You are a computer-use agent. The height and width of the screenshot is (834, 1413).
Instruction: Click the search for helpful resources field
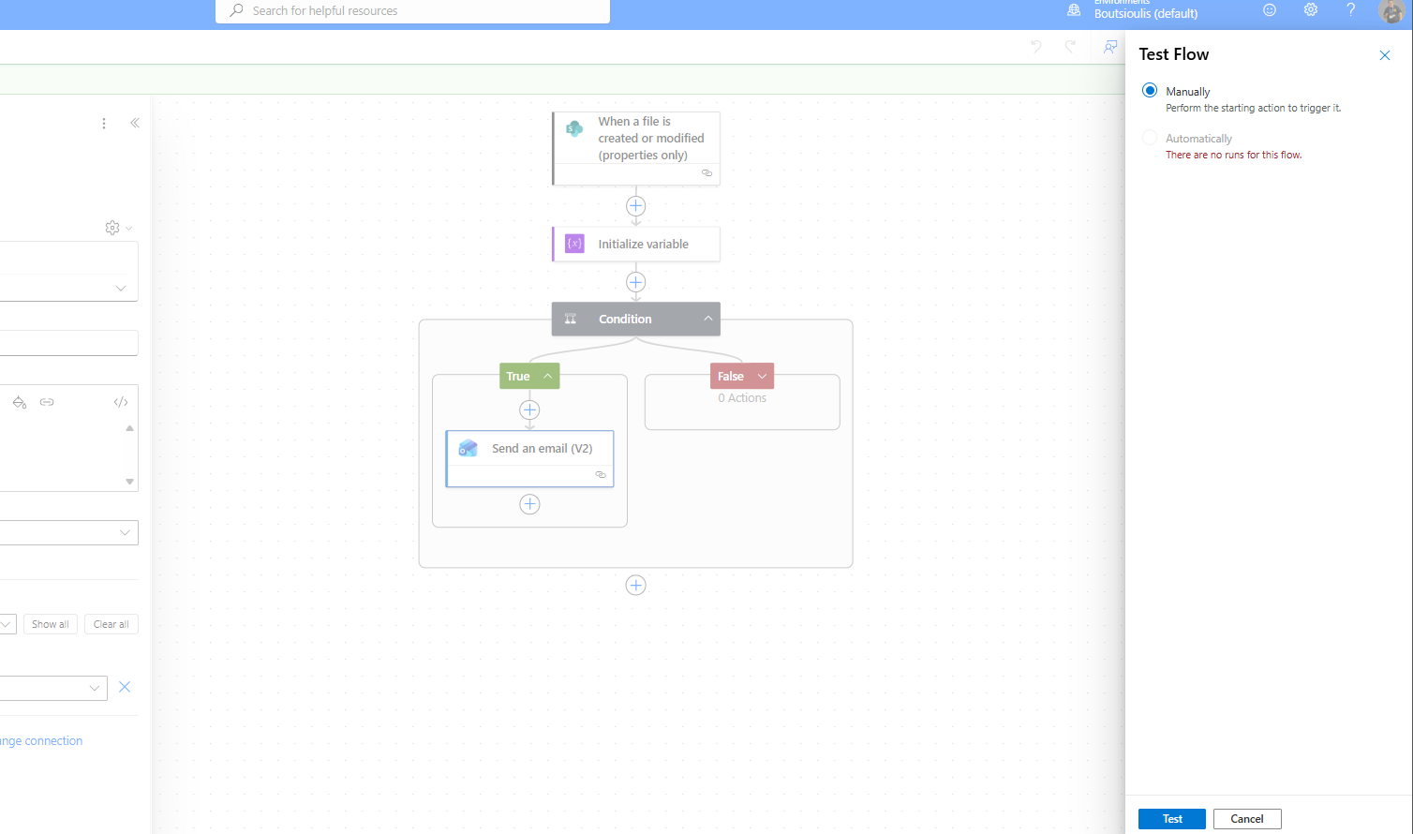(x=412, y=11)
